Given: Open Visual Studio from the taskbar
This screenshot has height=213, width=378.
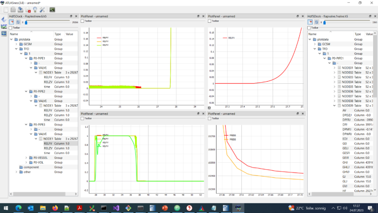Looking at the screenshot, I should pos(116,208).
